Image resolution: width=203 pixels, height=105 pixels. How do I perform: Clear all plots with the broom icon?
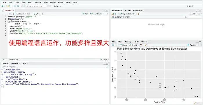[146, 45]
